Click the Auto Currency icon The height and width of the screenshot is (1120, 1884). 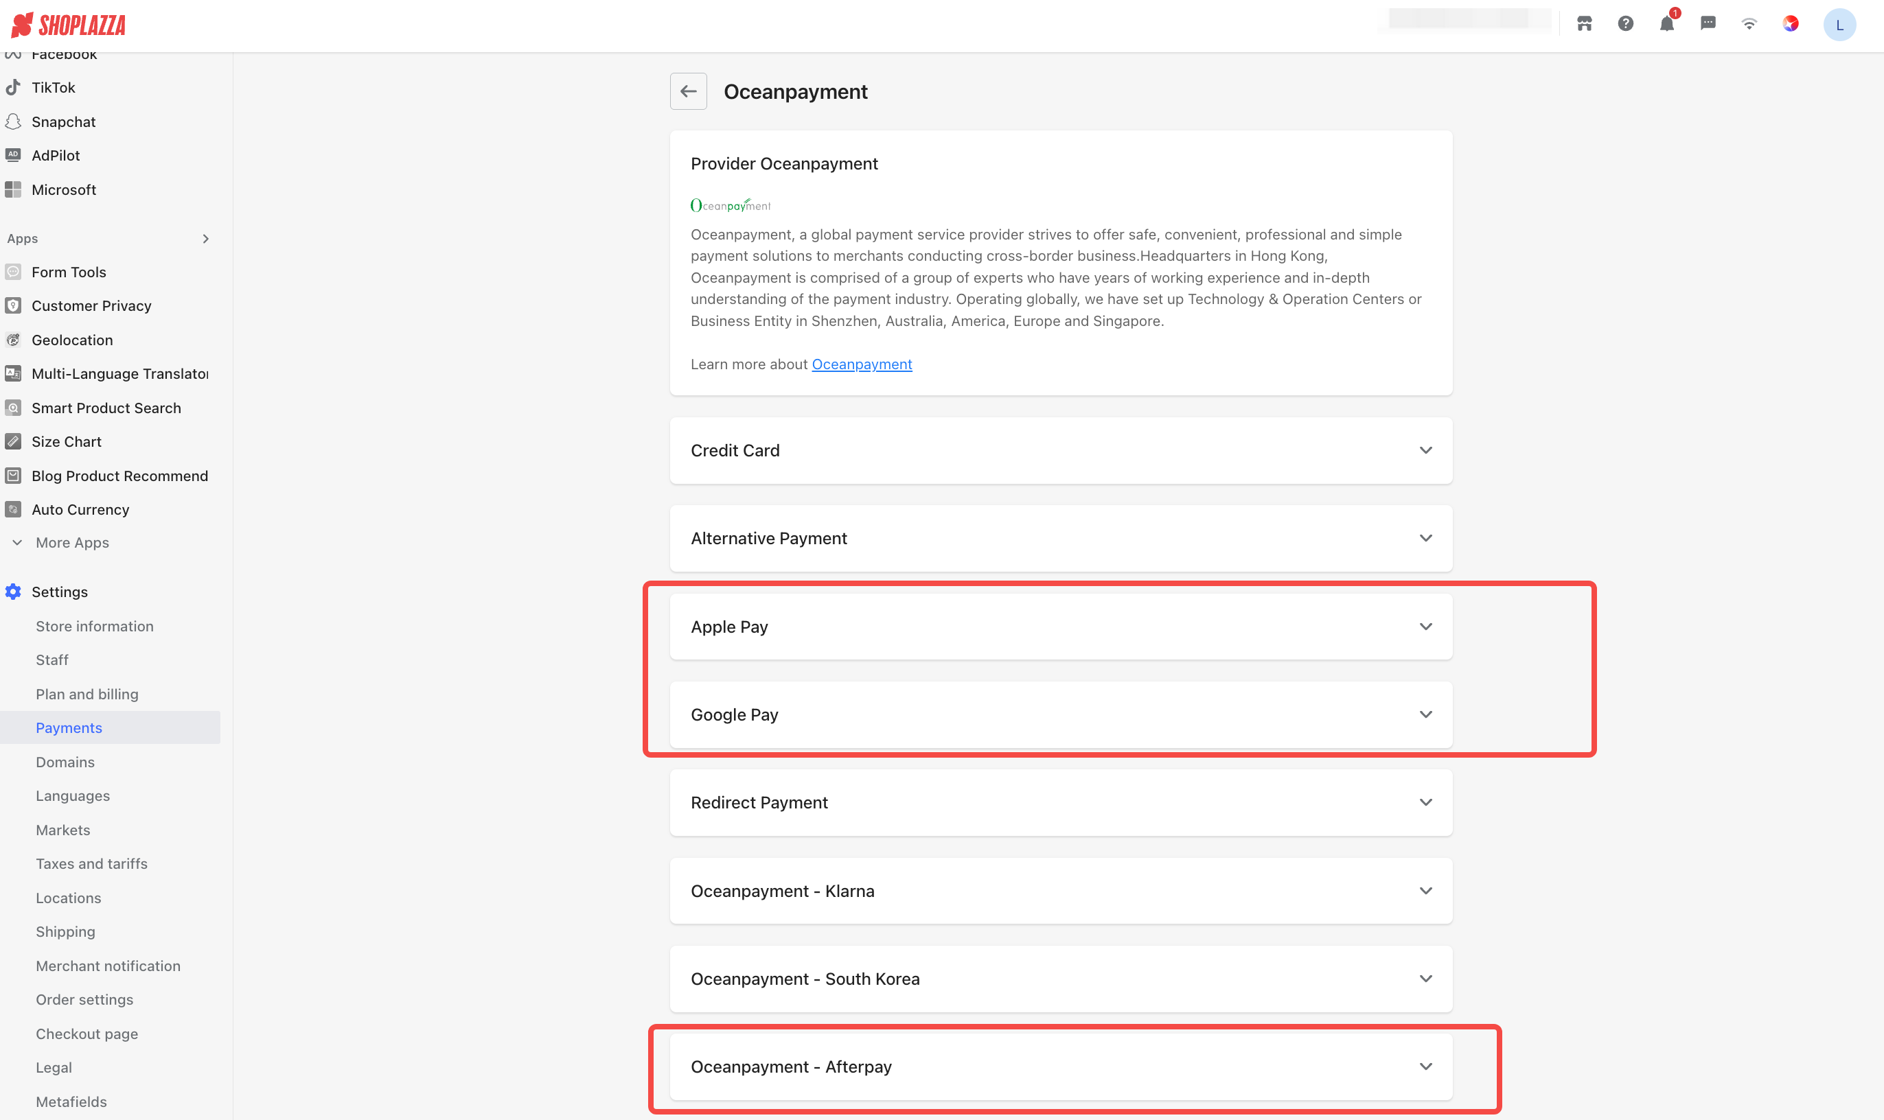[13, 509]
